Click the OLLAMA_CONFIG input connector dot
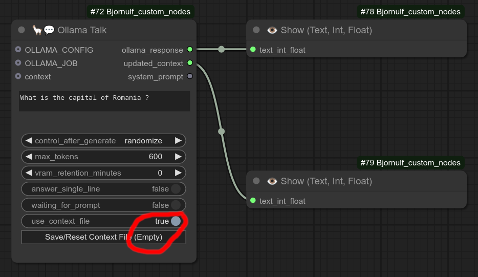Viewport: 478px width, 277px height. click(x=18, y=50)
